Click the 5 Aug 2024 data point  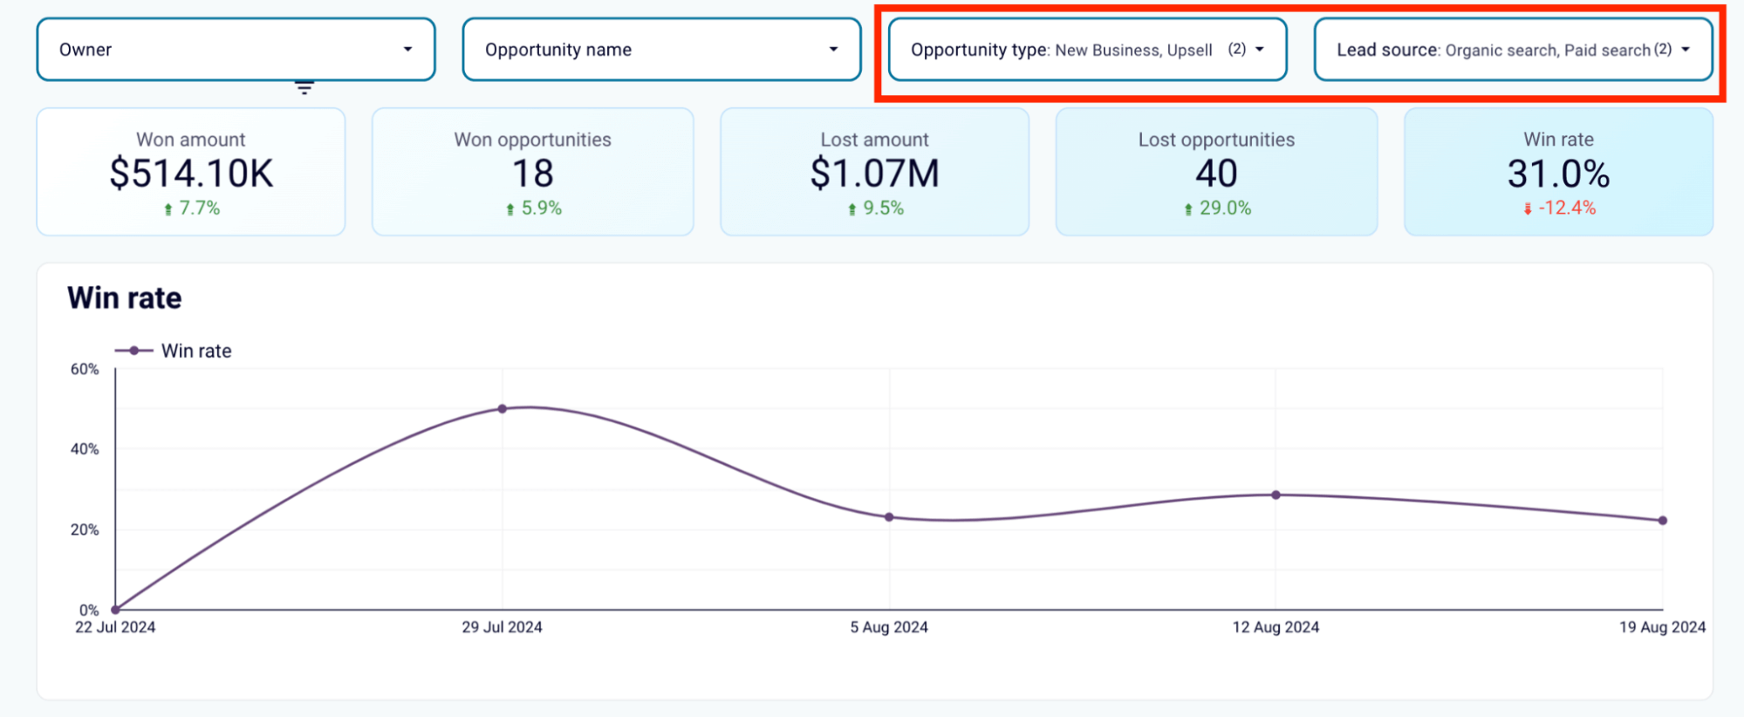(889, 517)
